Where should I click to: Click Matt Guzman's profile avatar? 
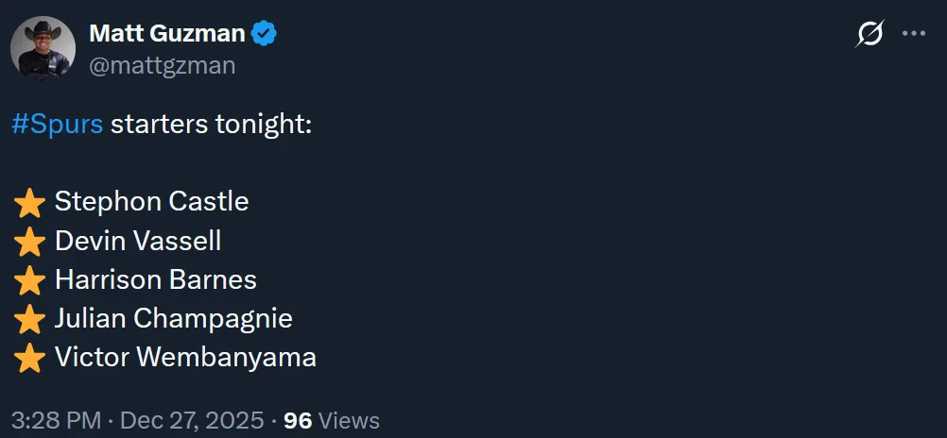tap(43, 48)
